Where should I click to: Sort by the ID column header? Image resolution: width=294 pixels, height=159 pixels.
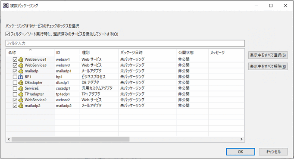click(x=67, y=53)
